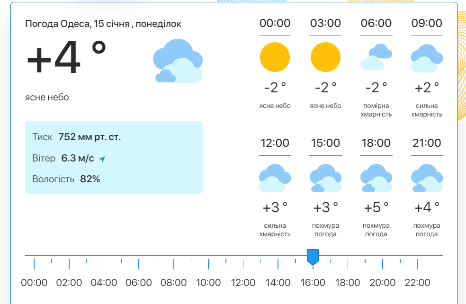
Task: Click the large current weather cloud icon
Action: pyautogui.click(x=178, y=62)
